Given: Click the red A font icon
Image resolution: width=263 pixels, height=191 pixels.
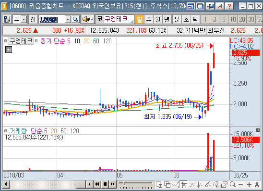Looking at the screenshot, I should click(220, 6).
